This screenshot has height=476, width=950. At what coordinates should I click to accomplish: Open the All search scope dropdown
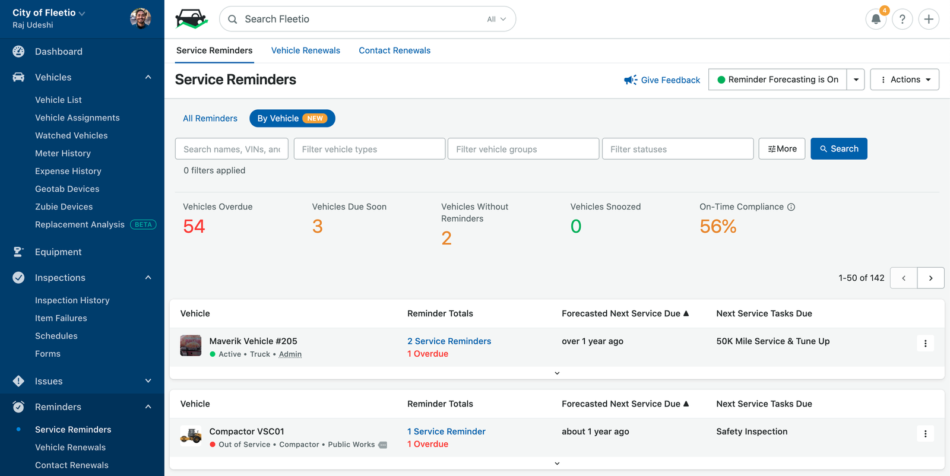point(496,19)
